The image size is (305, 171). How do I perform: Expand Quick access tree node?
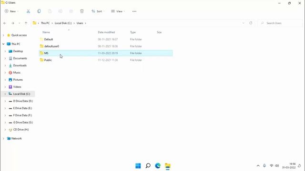(x=3, y=35)
